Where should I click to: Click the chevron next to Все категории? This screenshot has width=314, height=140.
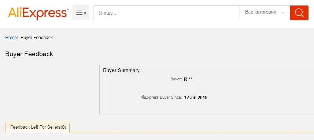283,12
